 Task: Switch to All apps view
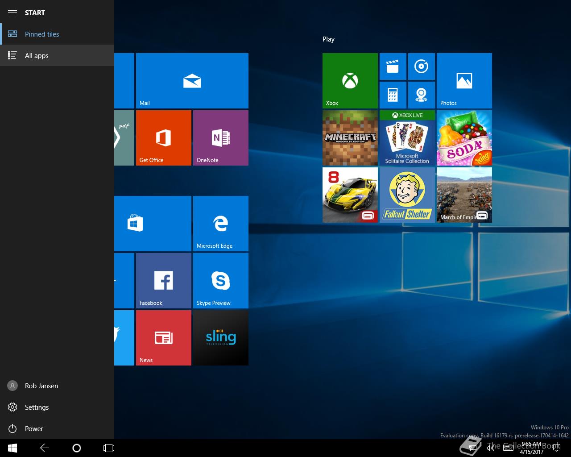coord(37,56)
